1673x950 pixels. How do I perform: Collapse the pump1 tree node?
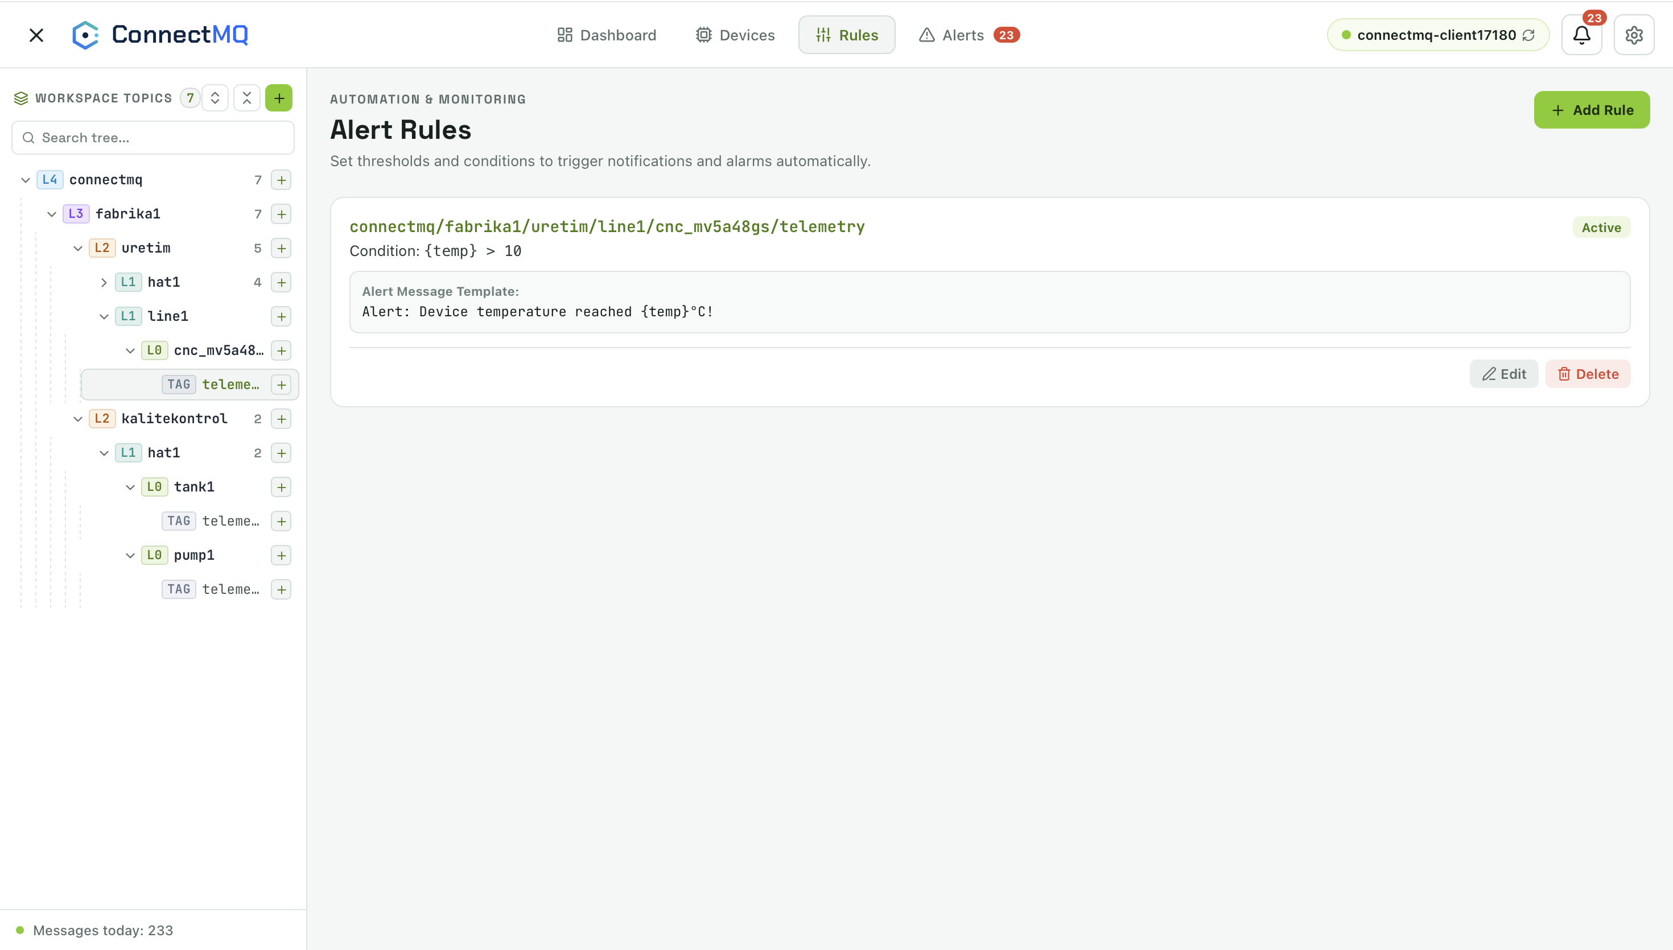[130, 555]
